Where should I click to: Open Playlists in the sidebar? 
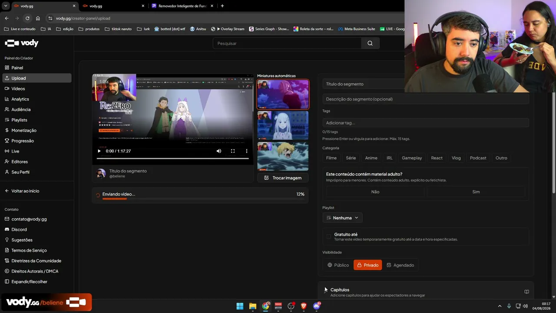point(37,120)
